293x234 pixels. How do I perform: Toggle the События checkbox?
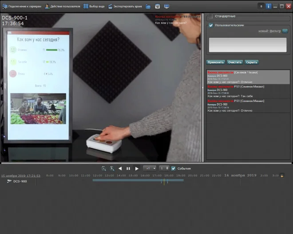(x=174, y=168)
